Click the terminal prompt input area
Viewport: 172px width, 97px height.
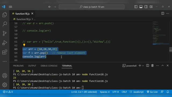point(83,88)
